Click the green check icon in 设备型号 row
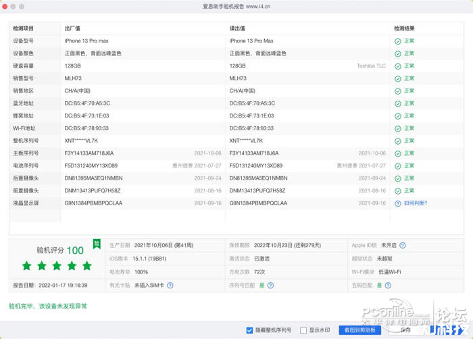The height and width of the screenshot is (339, 473). [x=398, y=41]
